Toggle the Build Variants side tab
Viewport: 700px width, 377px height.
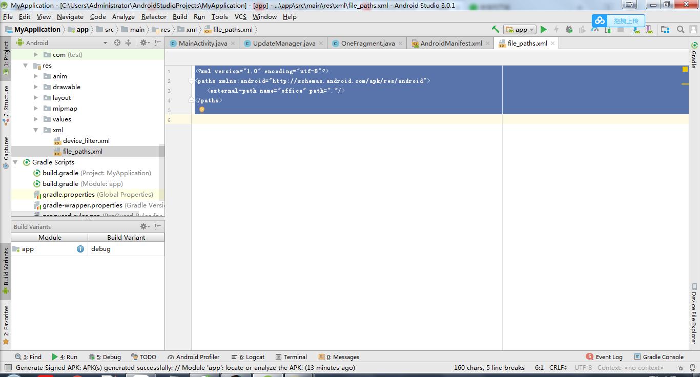point(6,271)
